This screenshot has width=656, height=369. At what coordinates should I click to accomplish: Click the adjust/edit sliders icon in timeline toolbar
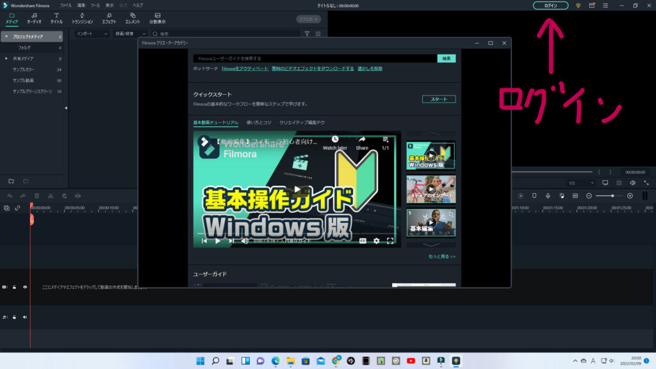[x=64, y=196]
